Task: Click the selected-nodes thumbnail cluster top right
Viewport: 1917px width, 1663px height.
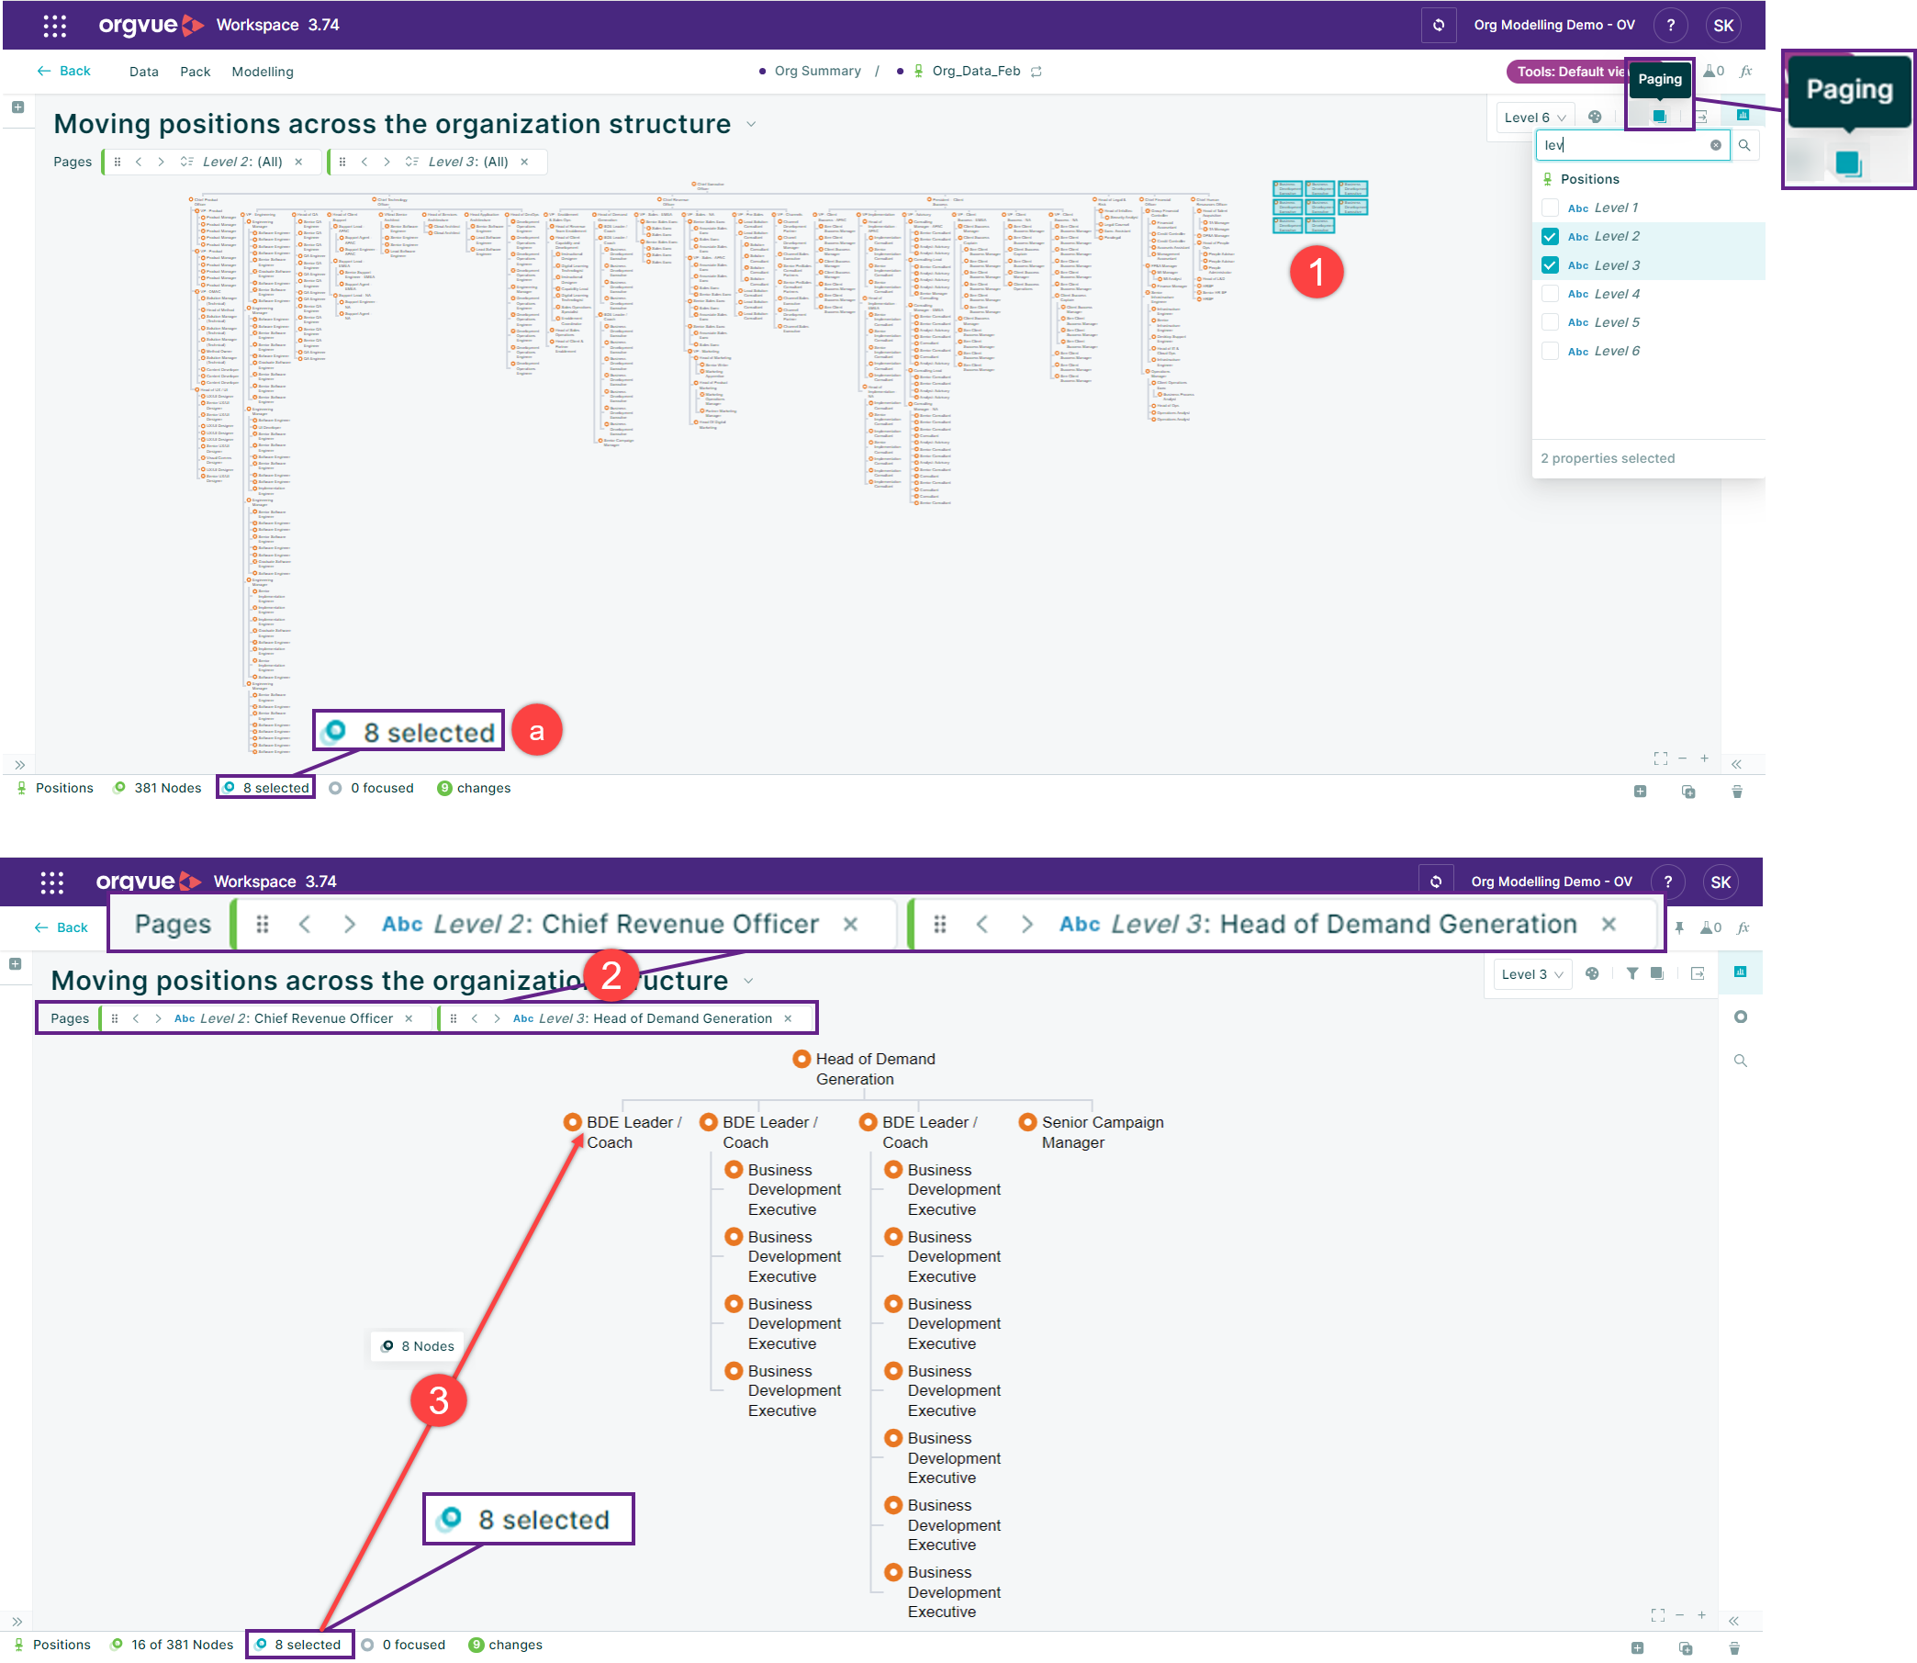Action: [1319, 206]
